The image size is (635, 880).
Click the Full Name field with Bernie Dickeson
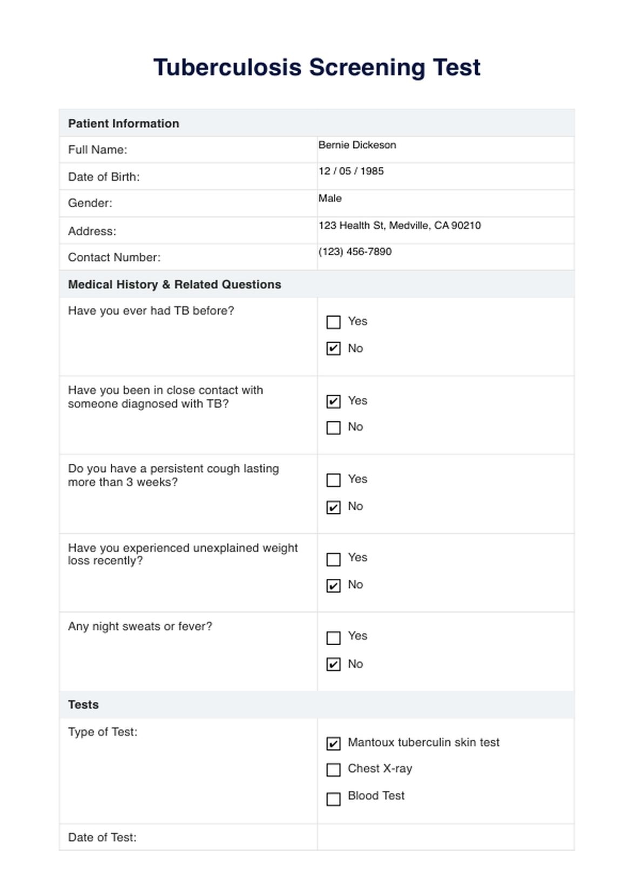[445, 150]
